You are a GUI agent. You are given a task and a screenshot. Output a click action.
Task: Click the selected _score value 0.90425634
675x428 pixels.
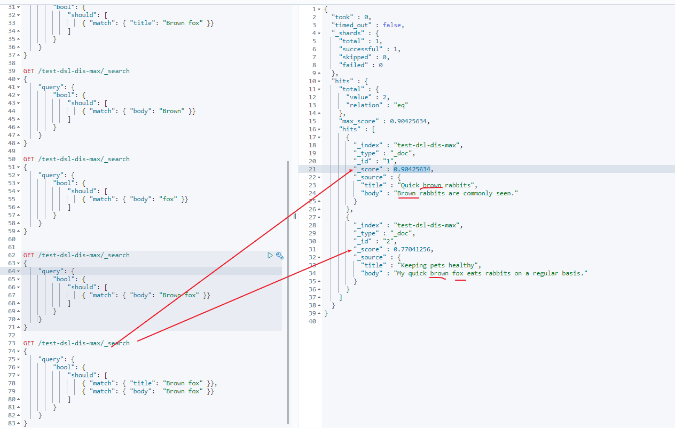412,169
